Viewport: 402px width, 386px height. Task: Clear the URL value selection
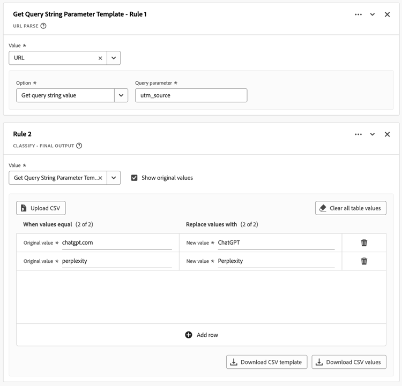click(100, 58)
